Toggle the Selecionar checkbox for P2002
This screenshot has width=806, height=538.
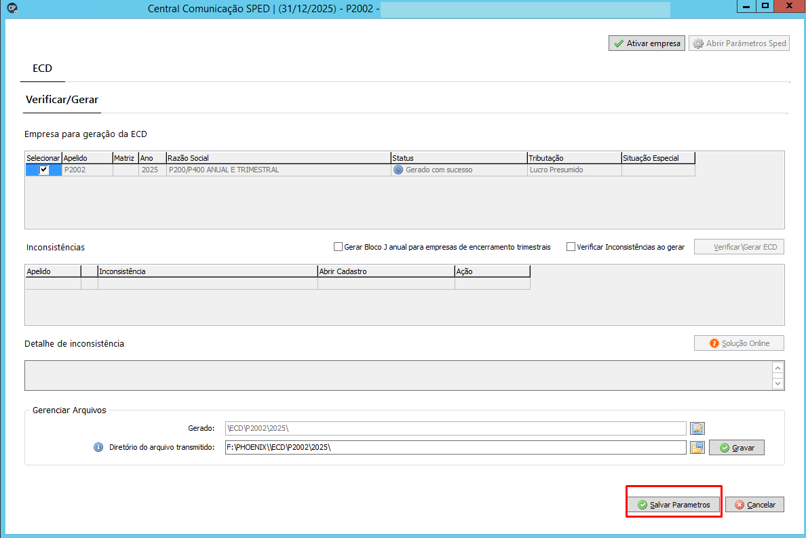(43, 170)
